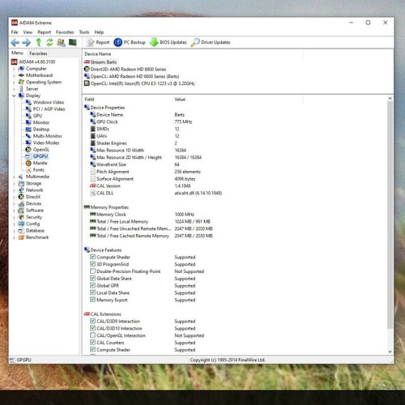Viewport: 405px width, 405px height.
Task: Click the Value column header
Action: 237,99
